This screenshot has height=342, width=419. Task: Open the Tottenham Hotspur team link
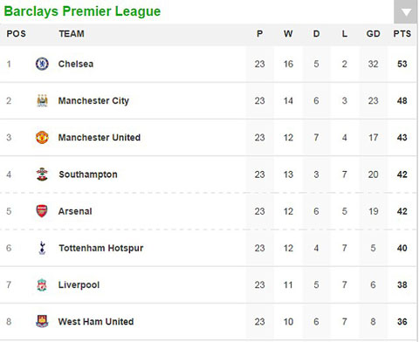pyautogui.click(x=101, y=248)
